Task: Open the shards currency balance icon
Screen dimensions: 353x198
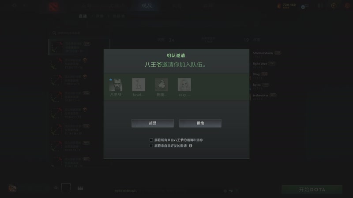Action: (279, 6)
